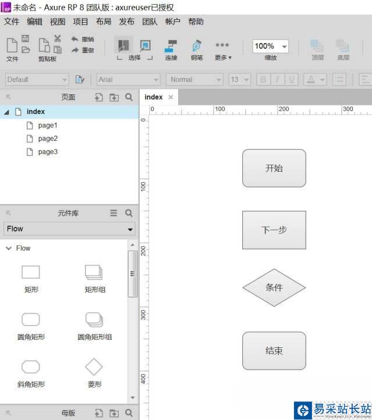
Task: Bring widget to front (顶层)
Action: [318, 49]
